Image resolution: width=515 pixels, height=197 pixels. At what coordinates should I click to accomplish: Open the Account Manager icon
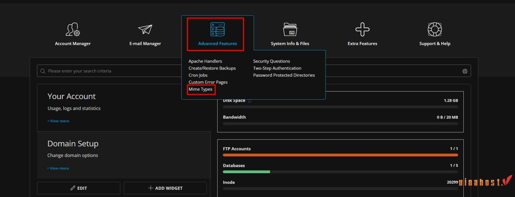[73, 29]
